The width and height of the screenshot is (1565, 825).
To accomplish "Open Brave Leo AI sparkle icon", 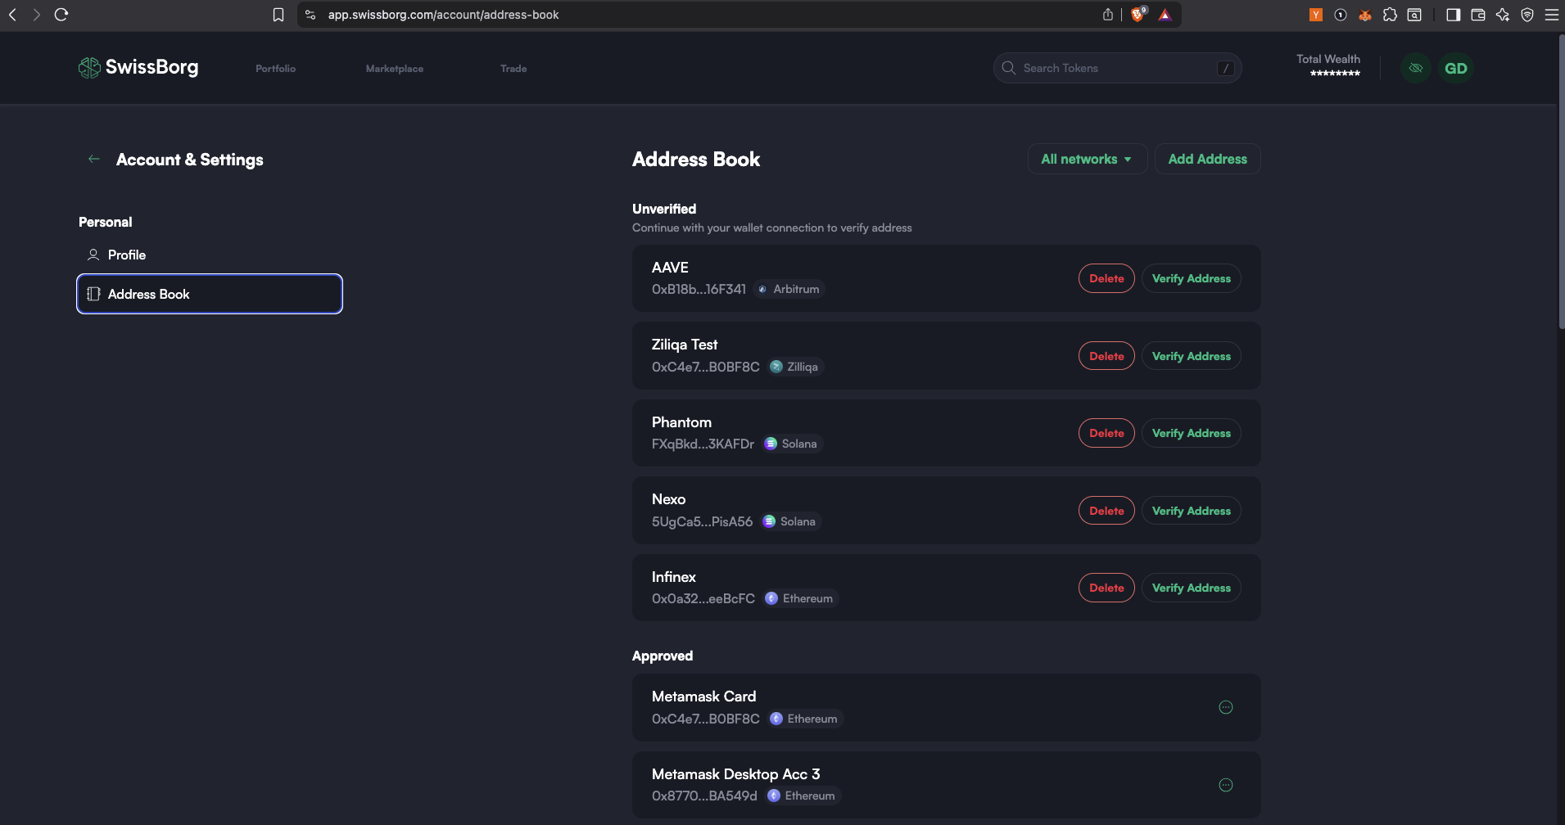I will point(1503,15).
